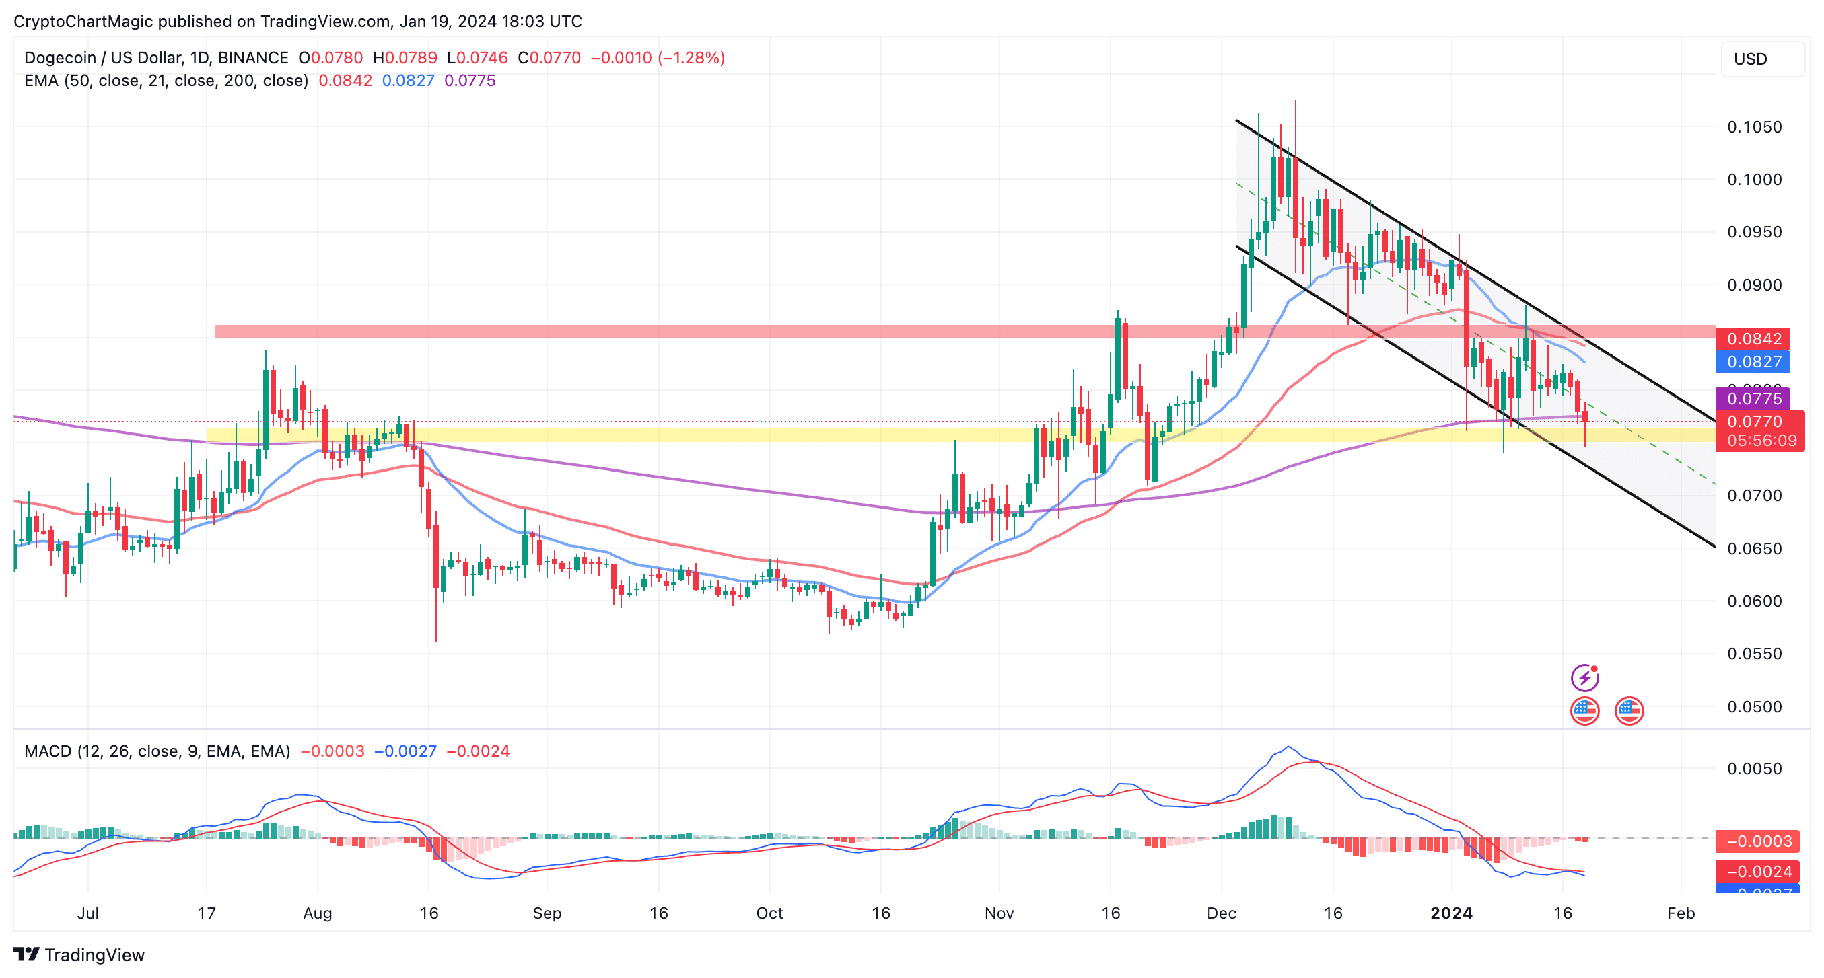Click the Nov label on time axis
Image resolution: width=1824 pixels, height=978 pixels.
pos(998,913)
